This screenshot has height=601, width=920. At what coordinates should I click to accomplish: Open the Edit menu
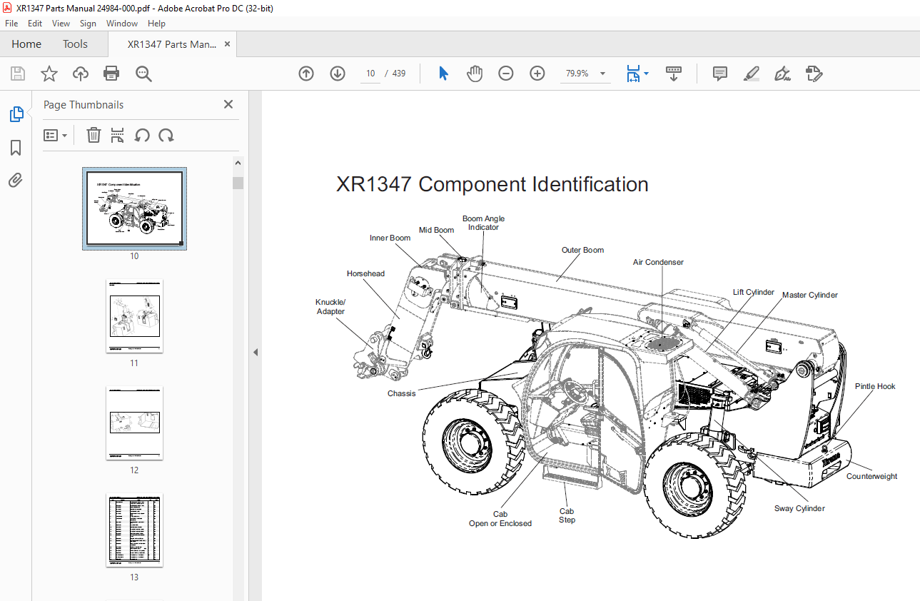35,24
